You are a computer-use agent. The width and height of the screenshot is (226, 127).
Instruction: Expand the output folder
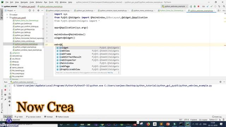point(7,14)
